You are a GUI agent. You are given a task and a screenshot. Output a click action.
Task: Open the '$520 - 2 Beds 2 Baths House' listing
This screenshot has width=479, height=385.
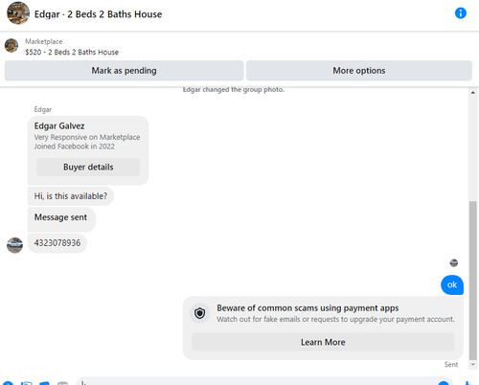(x=72, y=52)
